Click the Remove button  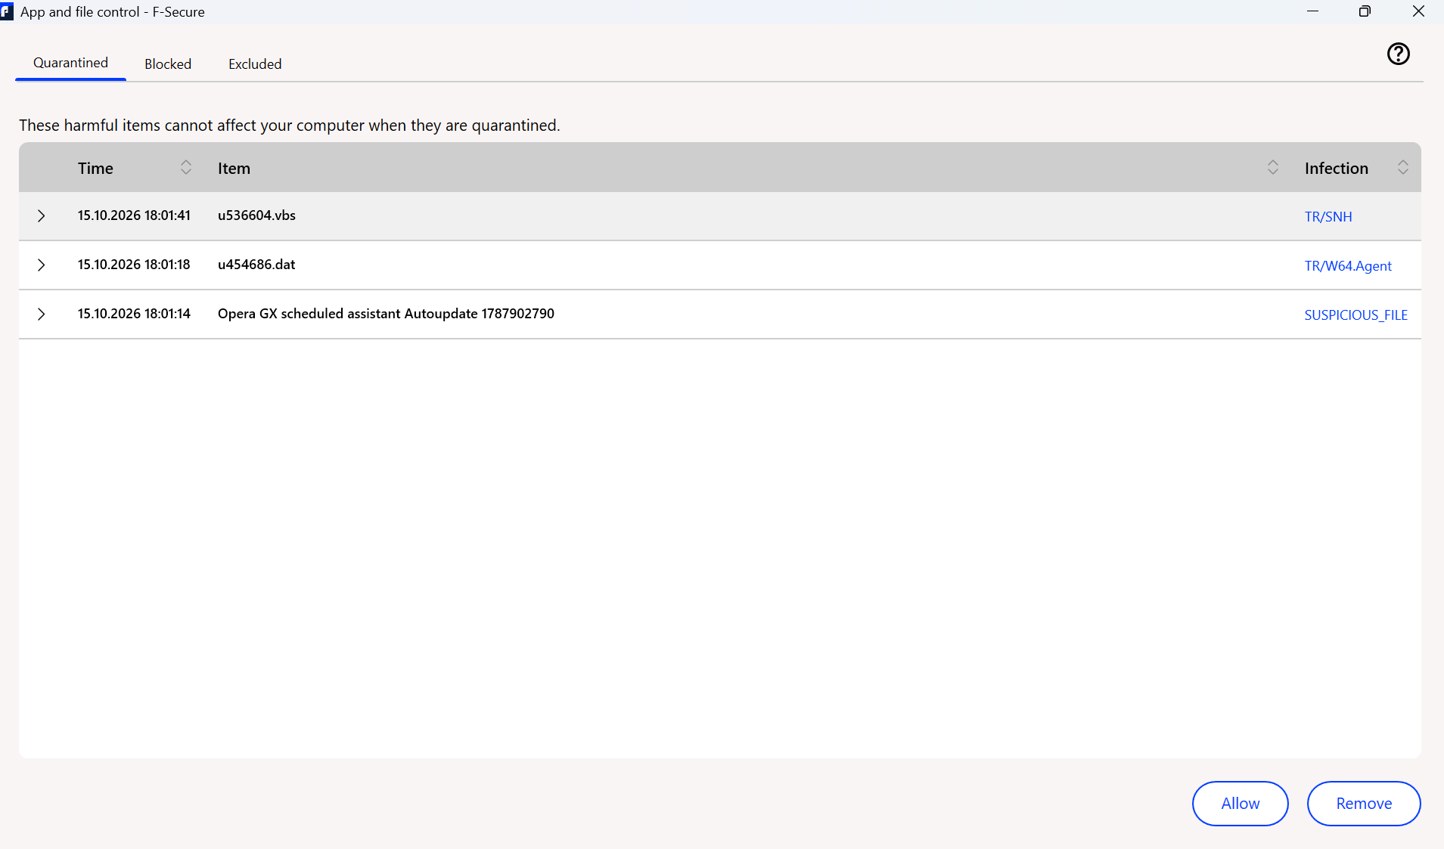[x=1364, y=804]
